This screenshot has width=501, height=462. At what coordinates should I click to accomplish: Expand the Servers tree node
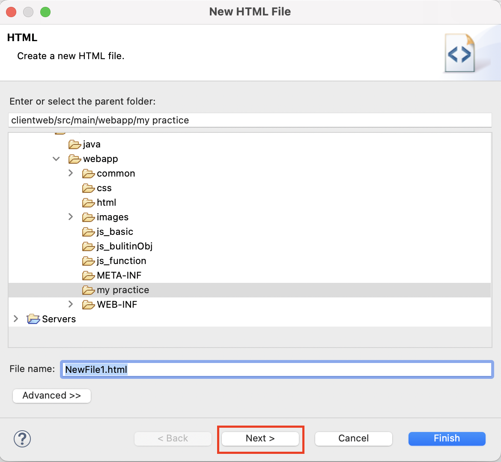pos(16,319)
